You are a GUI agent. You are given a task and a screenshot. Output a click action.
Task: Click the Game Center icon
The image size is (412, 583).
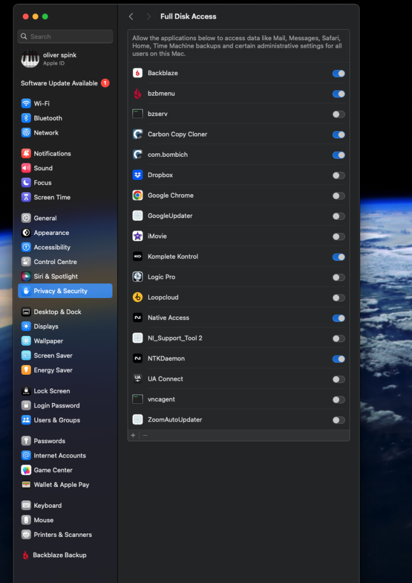(x=26, y=470)
